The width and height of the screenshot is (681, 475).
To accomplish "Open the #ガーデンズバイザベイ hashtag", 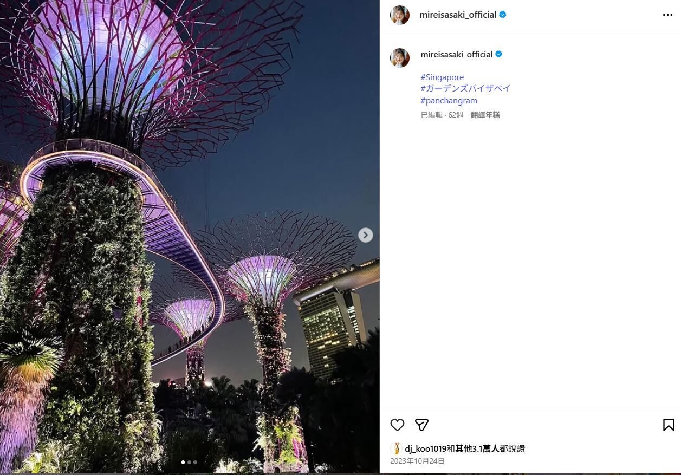I will coord(465,88).
